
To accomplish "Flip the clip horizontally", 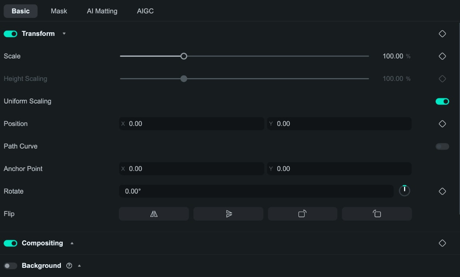I will pos(153,214).
